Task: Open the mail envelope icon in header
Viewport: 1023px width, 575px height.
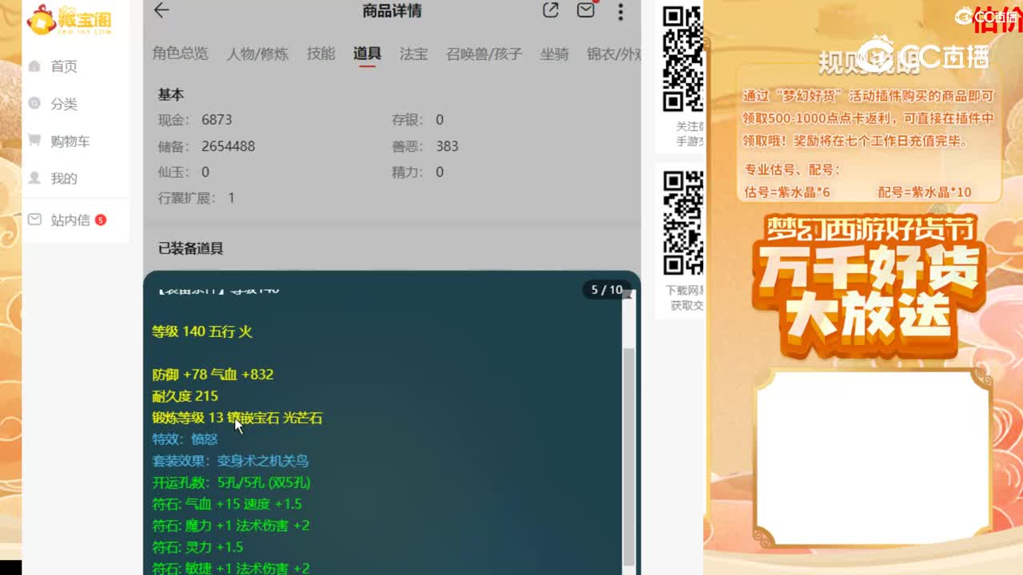Action: click(586, 10)
